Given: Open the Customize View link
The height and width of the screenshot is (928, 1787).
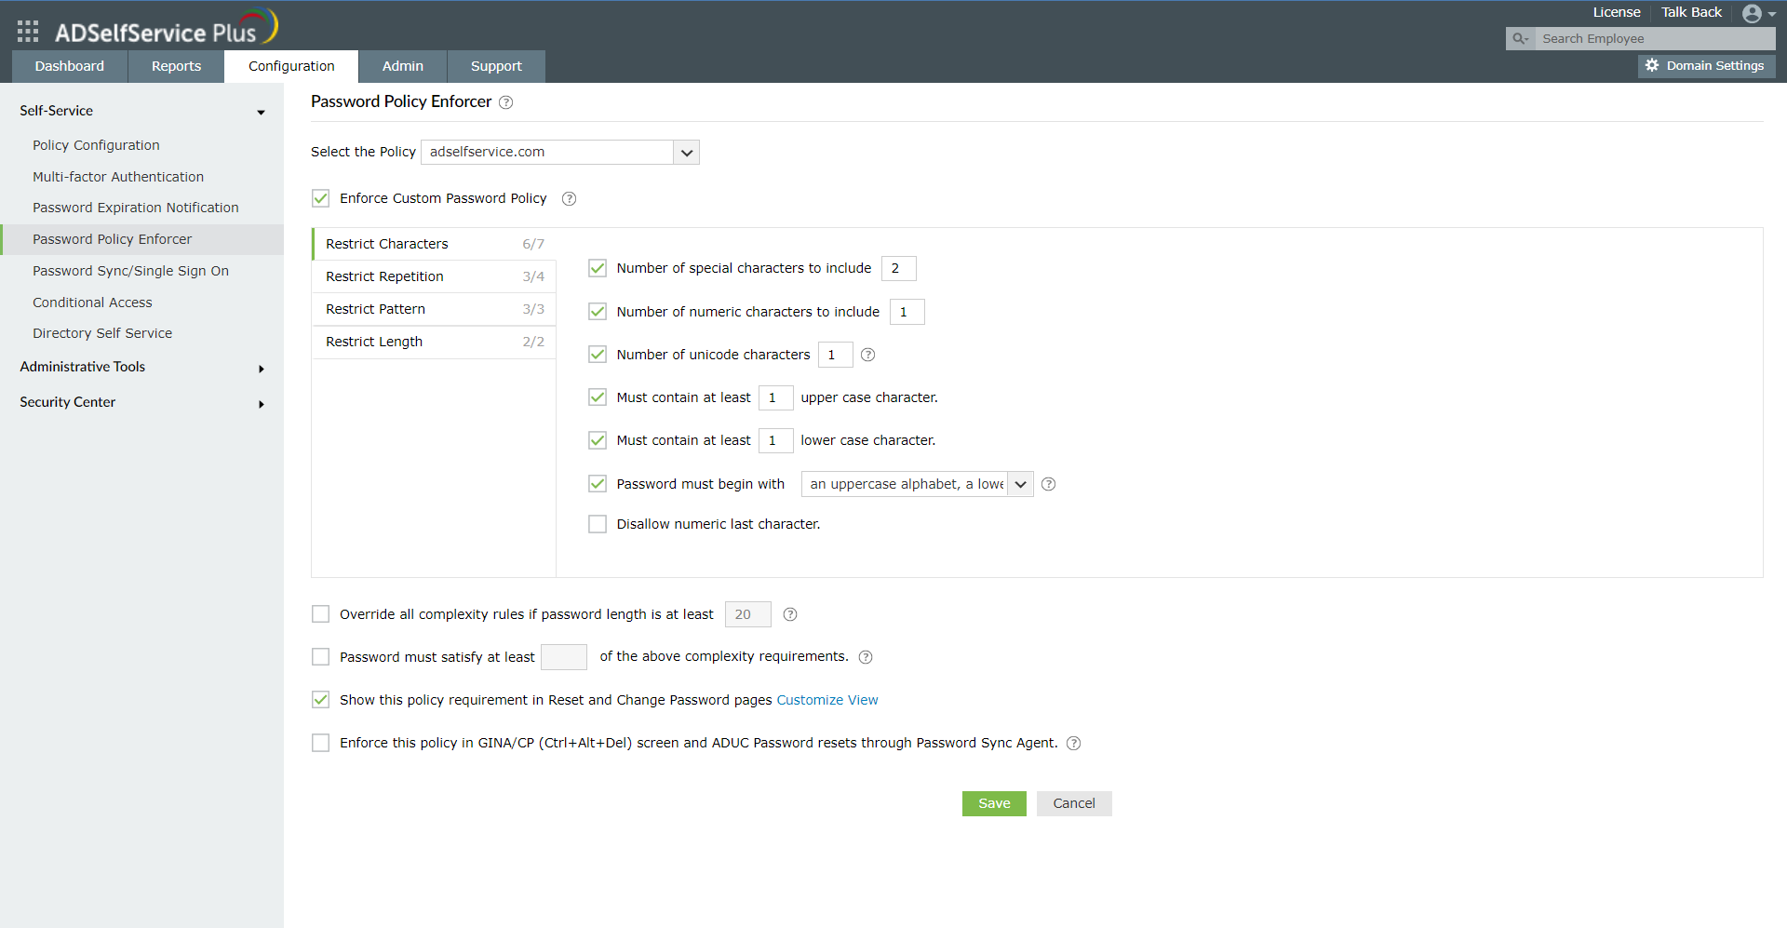Looking at the screenshot, I should click(x=827, y=700).
